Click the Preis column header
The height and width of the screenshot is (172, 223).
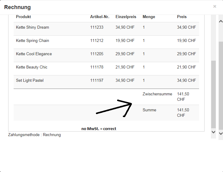tap(182, 17)
